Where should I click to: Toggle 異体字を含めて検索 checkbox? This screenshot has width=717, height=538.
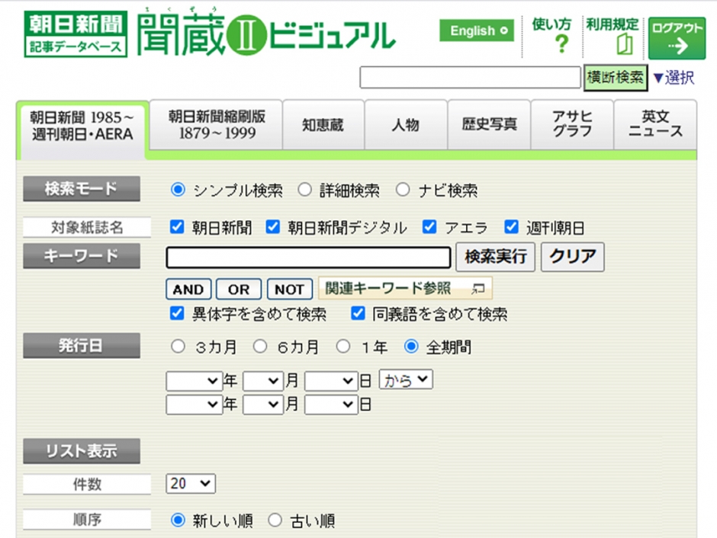(x=177, y=313)
